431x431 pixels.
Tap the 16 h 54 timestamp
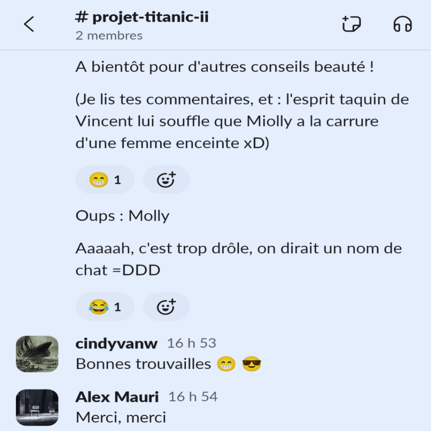[x=193, y=397]
